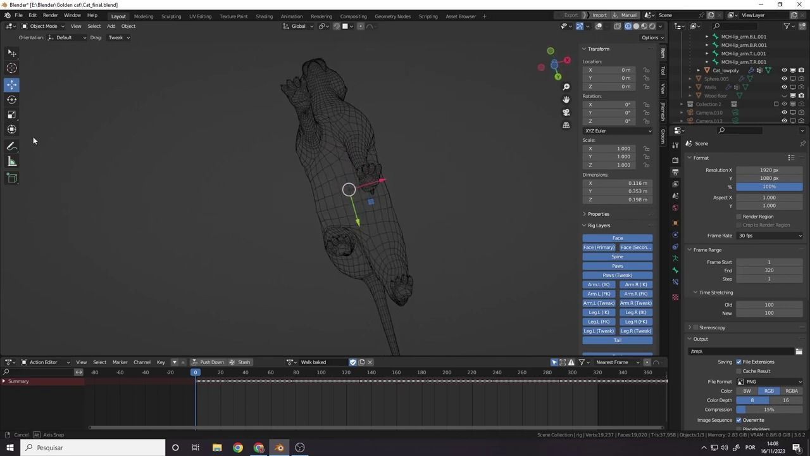This screenshot has width=810, height=456.
Task: Select the Add Cube tool
Action: (12, 178)
